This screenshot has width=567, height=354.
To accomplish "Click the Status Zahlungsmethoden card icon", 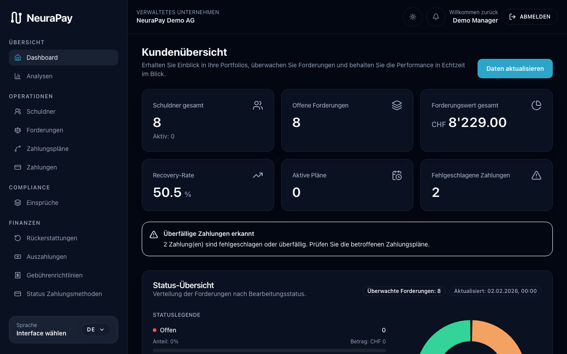I will point(18,294).
